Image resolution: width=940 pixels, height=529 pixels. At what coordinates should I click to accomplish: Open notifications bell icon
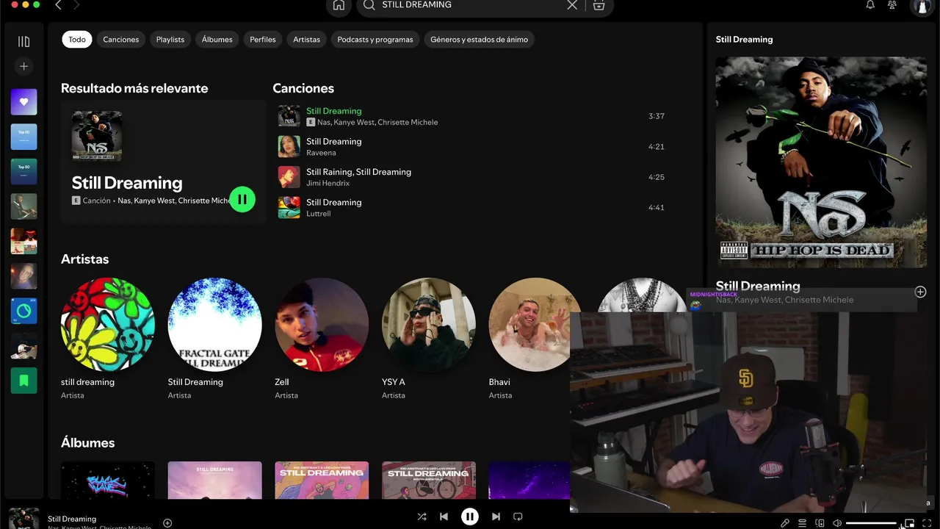point(870,5)
